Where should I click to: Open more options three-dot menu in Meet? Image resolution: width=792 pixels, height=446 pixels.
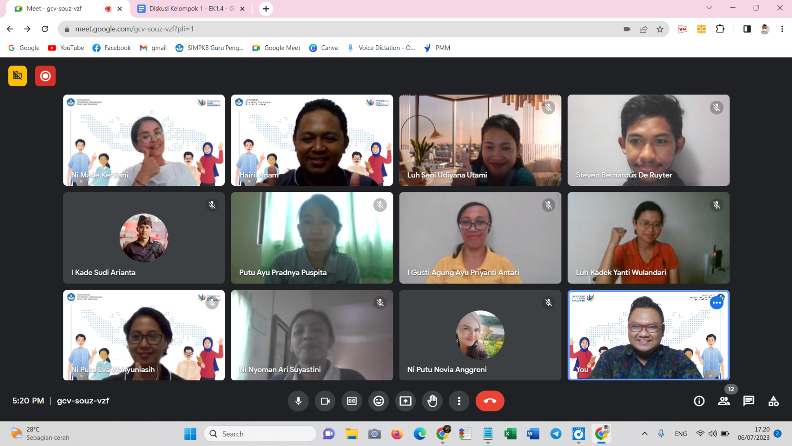point(459,401)
